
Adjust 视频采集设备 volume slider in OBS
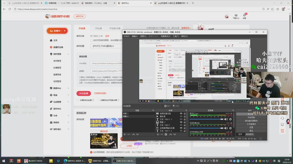pos(207,128)
